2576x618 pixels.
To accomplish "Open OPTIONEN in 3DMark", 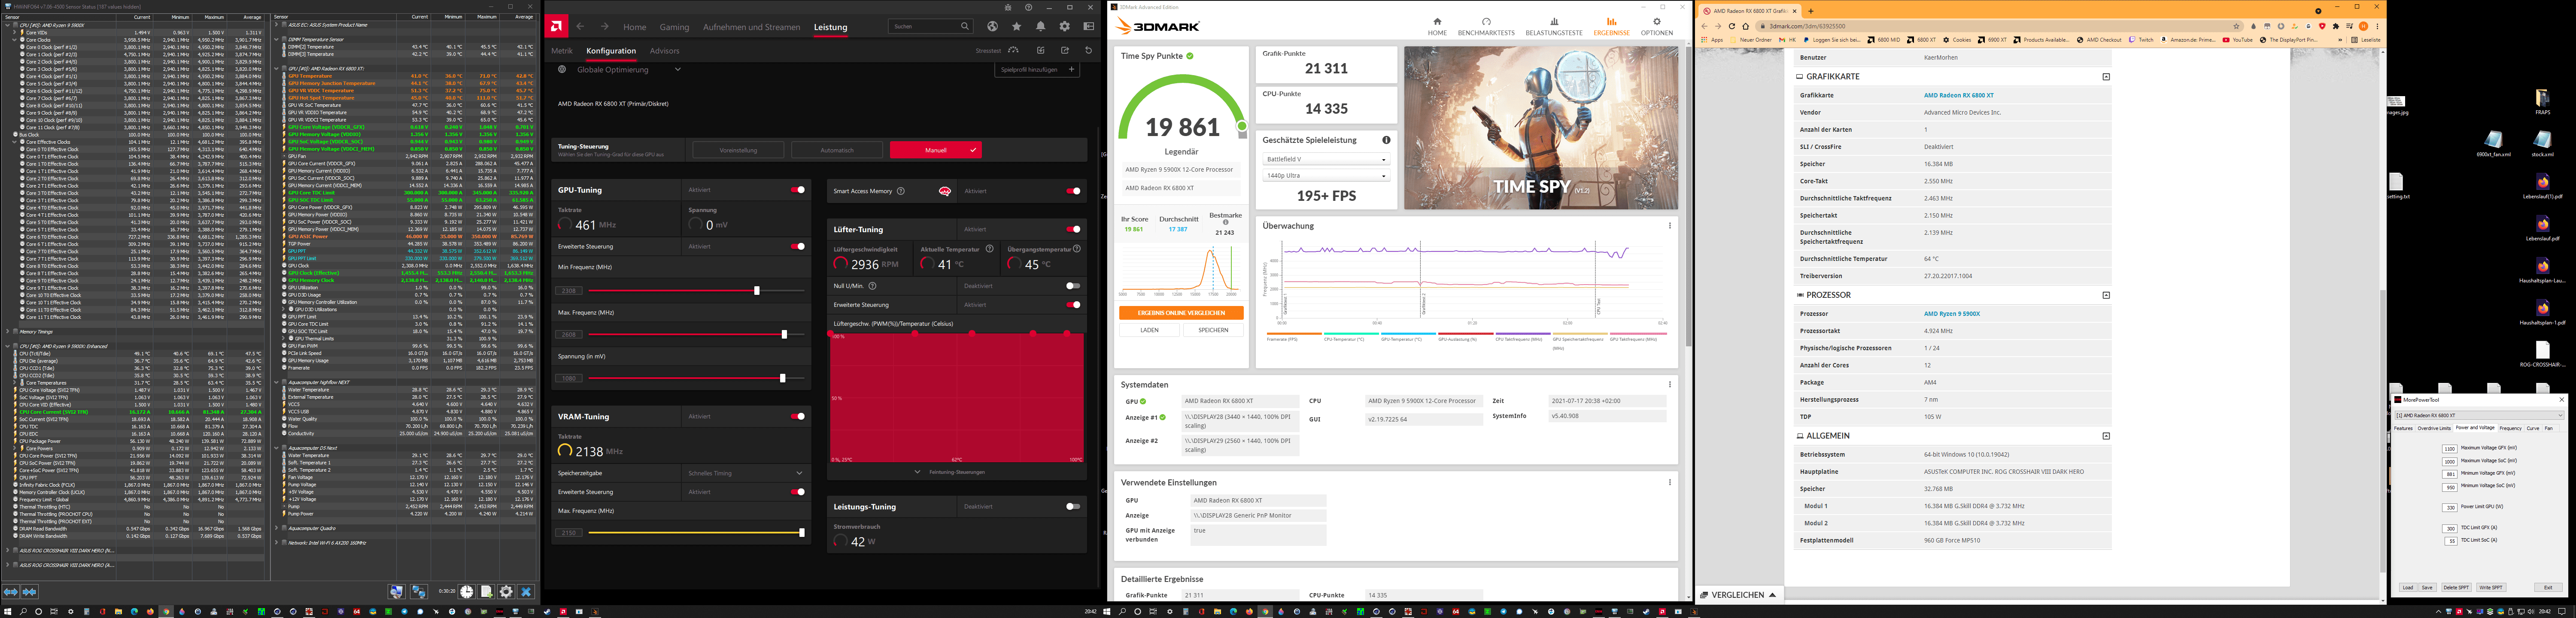I will point(1657,27).
